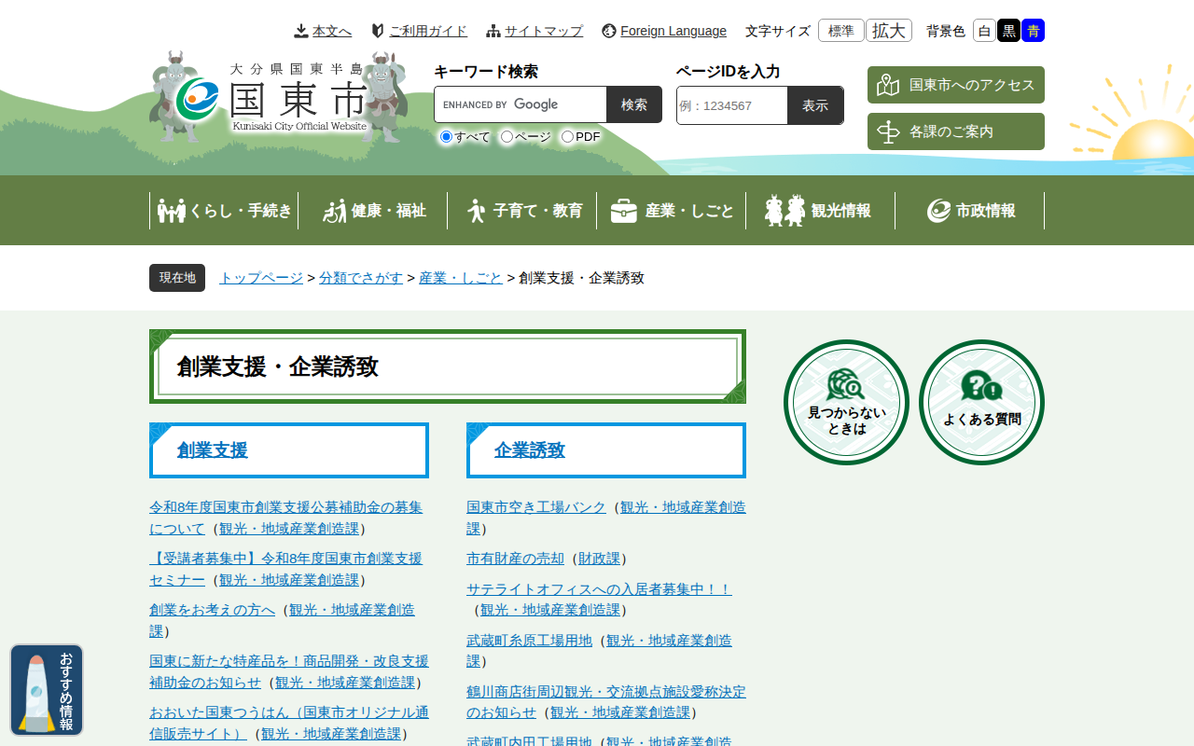Click the Kunisaki City logo
Viewport: 1194px width, 746px height.
pyautogui.click(x=278, y=98)
